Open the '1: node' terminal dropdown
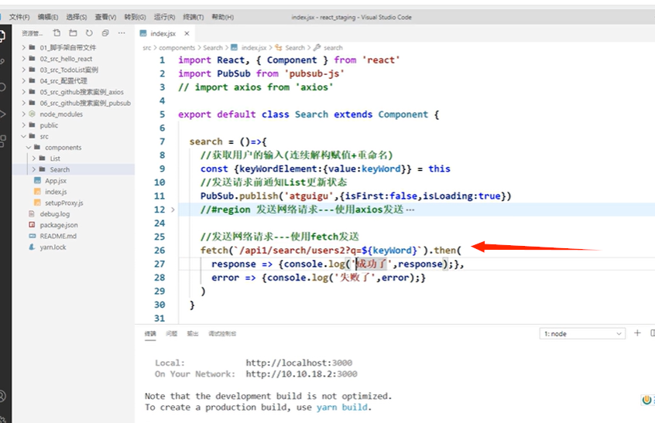 [x=583, y=334]
